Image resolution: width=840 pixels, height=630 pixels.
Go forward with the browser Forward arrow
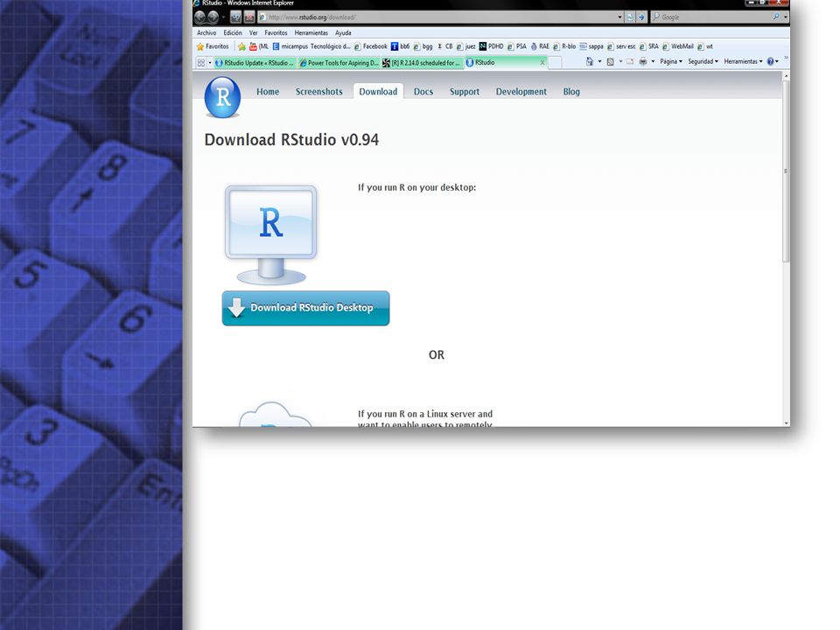pyautogui.click(x=213, y=17)
